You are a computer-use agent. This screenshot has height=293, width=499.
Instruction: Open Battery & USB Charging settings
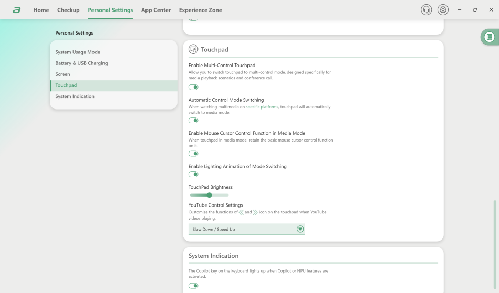coord(113,63)
